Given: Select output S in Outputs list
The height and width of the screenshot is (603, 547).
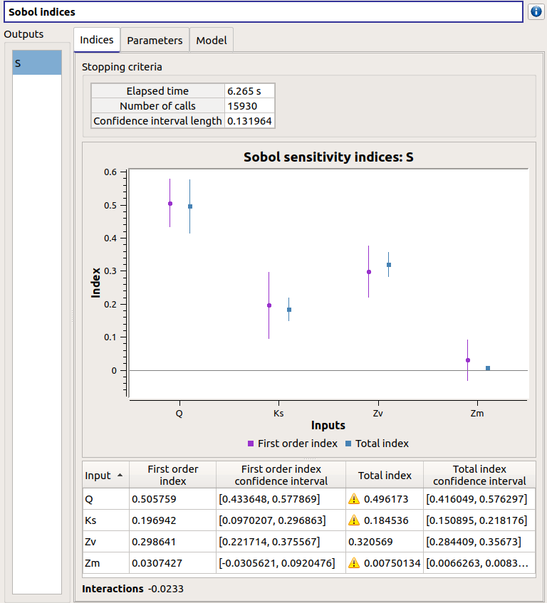Looking at the screenshot, I should coord(37,63).
